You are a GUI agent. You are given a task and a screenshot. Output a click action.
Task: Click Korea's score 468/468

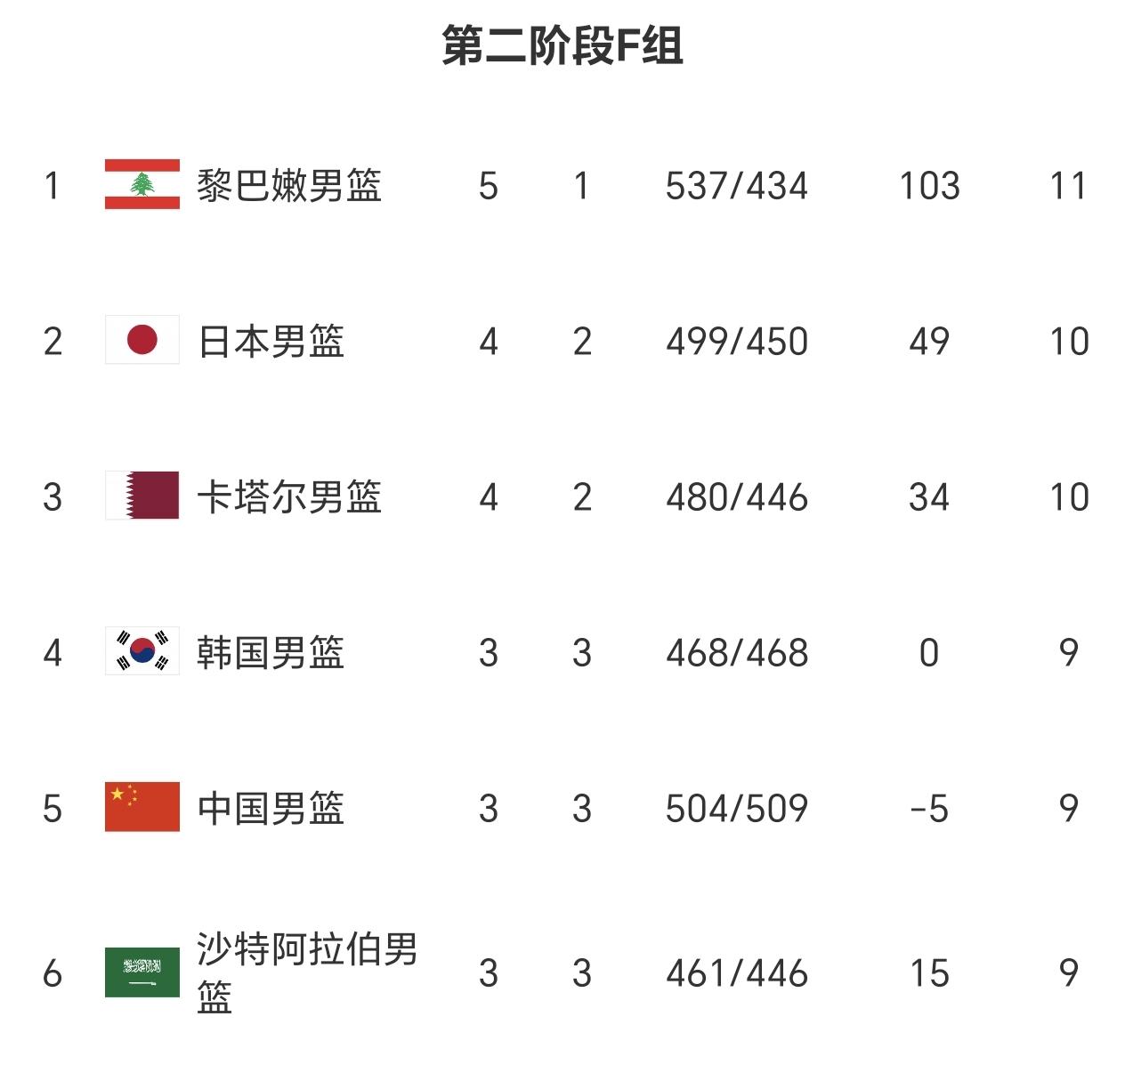pos(737,653)
